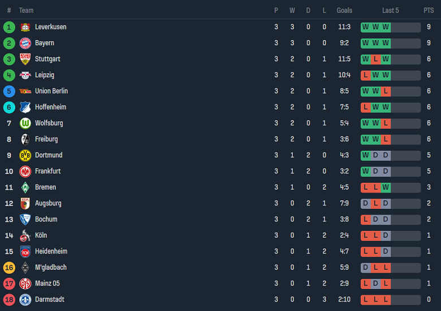Open the Stuttgart crest icon

point(25,59)
